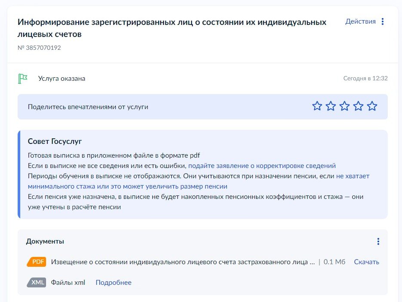The height and width of the screenshot is (302, 402).
Task: Open the Действия menu
Action: pos(361,21)
